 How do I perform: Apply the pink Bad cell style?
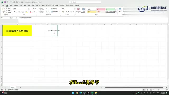101,9
